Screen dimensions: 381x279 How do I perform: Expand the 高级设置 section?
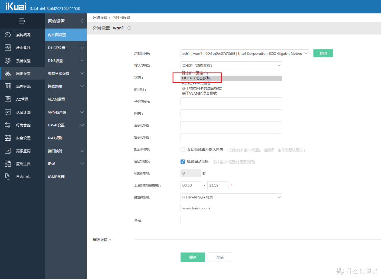pos(102,239)
